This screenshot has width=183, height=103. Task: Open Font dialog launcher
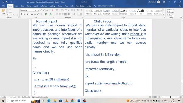[54, 18]
